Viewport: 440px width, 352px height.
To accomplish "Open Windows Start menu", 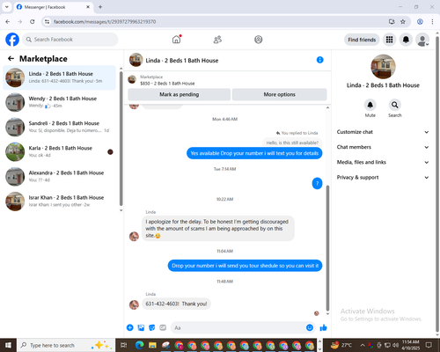I will click(x=8, y=345).
